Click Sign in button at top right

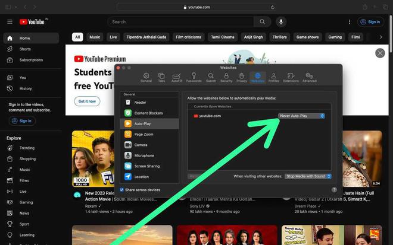tap(370, 22)
